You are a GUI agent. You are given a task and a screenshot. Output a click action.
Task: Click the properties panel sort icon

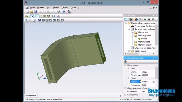click(126, 62)
